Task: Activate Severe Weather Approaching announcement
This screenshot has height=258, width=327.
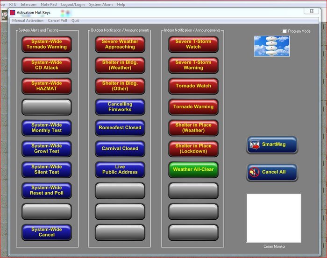Action: pos(120,44)
